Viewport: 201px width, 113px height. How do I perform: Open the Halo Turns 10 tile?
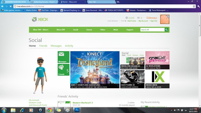[x=132, y=79]
